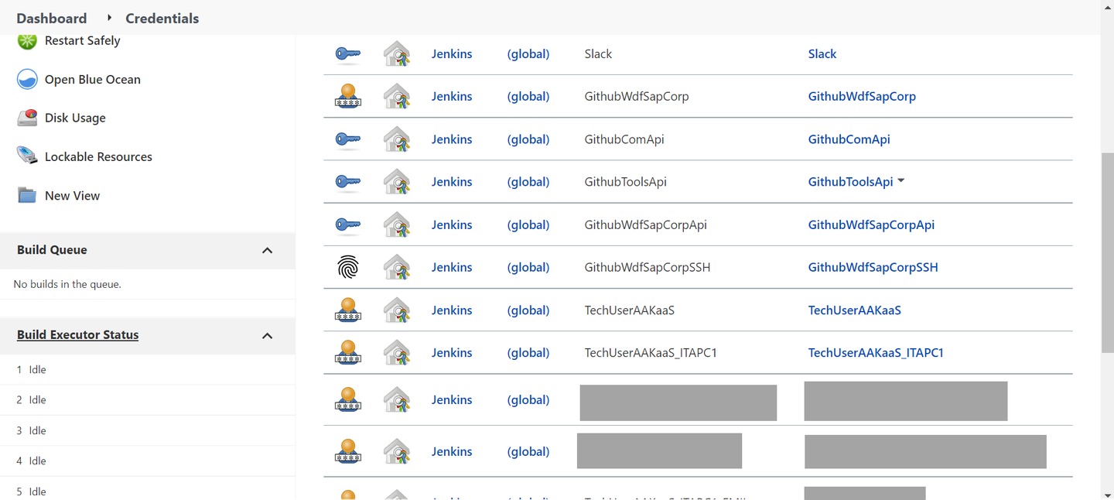Click the New View folder icon
Viewport: 1114px width, 500px height.
27,195
